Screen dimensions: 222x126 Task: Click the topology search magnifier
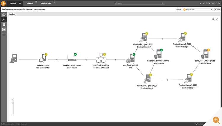pos(213,19)
